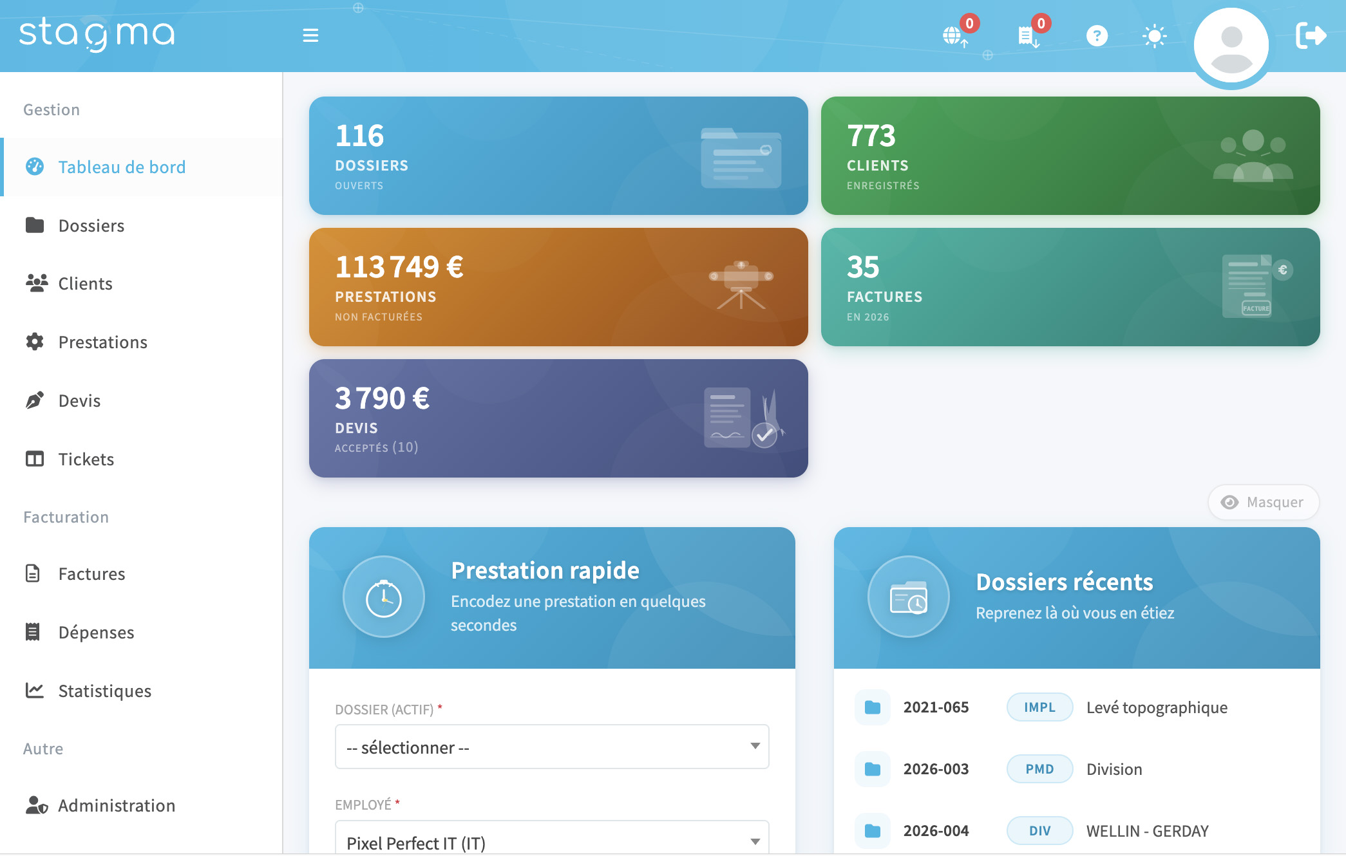Screen dimensions: 1346x856
Task: Select the Clients icon in the sidebar
Action: click(x=85, y=283)
